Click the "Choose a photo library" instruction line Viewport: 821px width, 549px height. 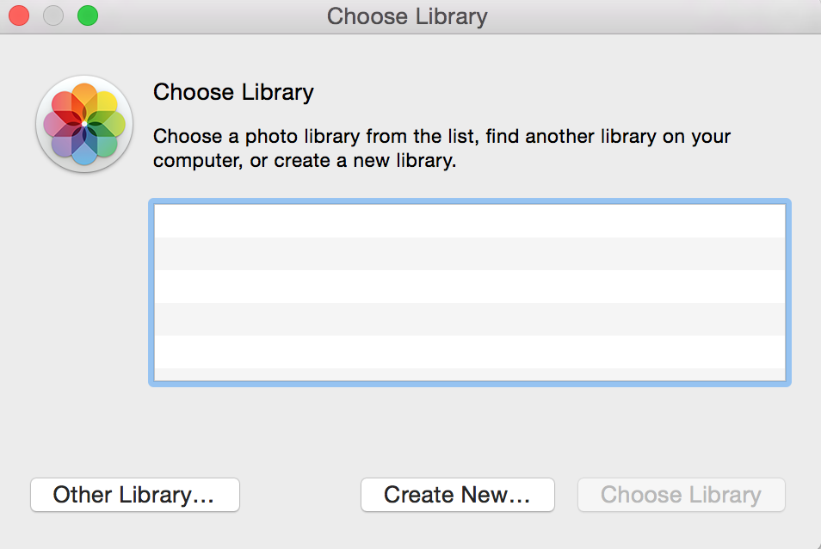[441, 136]
